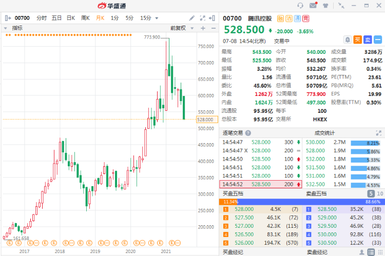The height and width of the screenshot is (256, 385).
Task: Click the 华盛通 logo in title bar
Action: click(x=112, y=6)
